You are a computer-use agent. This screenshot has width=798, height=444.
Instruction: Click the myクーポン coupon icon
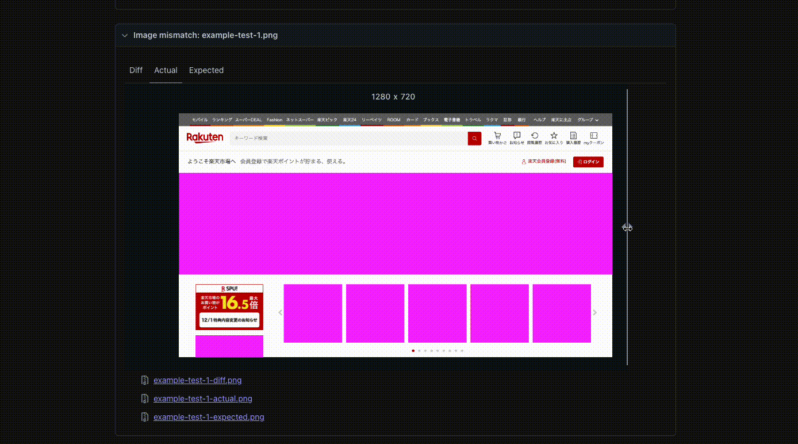pyautogui.click(x=593, y=136)
